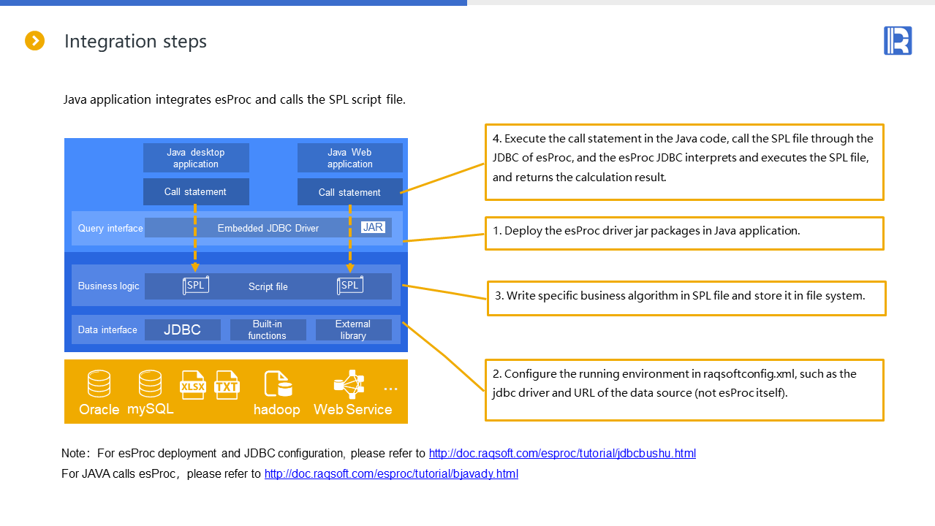The height and width of the screenshot is (526, 935).
Task: Select Call statement under Java Web application
Action: click(x=349, y=192)
